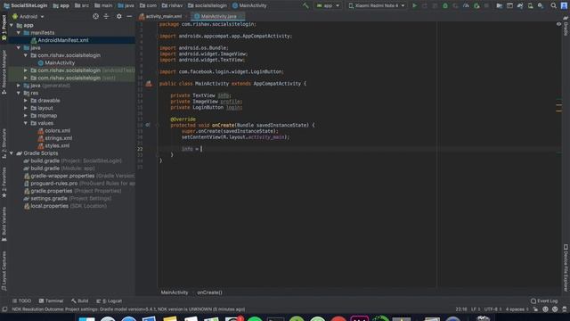Collapse the app module tree node
This screenshot has width=570, height=321.
pos(12,25)
